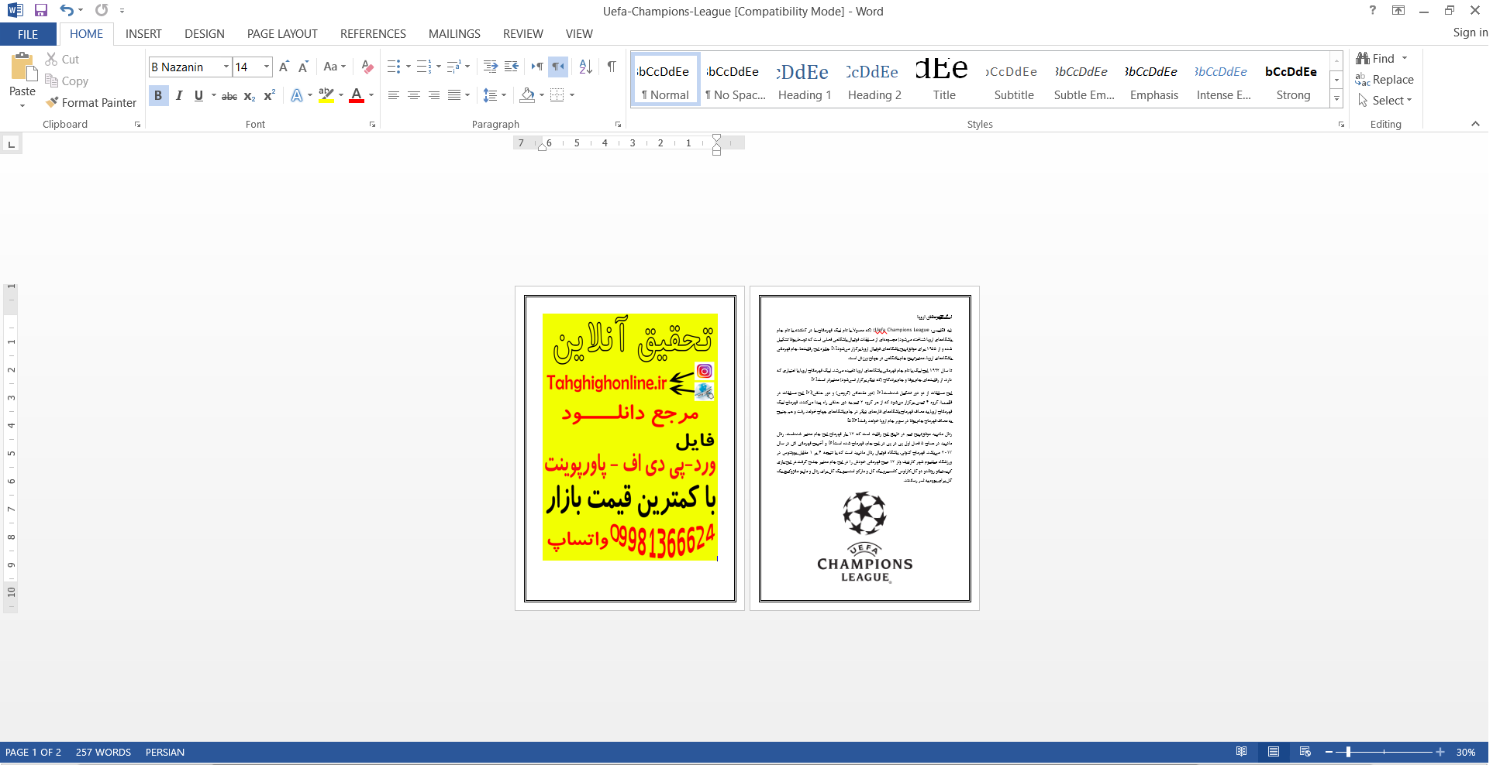Expand the Styles gallery More arrow
The image size is (1493, 765).
pos(1337,99)
